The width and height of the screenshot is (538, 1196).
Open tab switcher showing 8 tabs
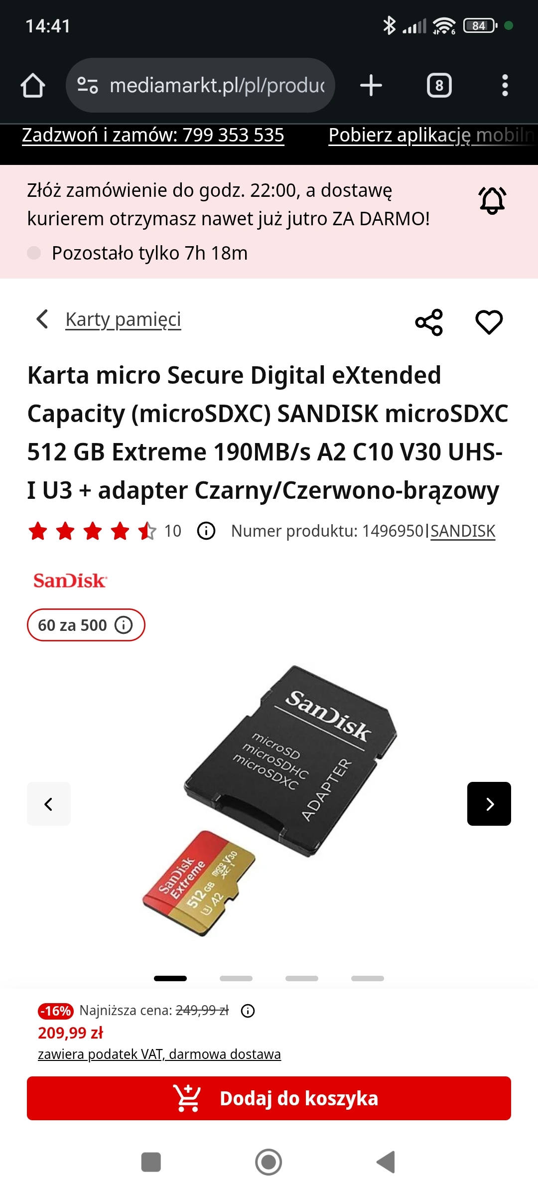[439, 85]
